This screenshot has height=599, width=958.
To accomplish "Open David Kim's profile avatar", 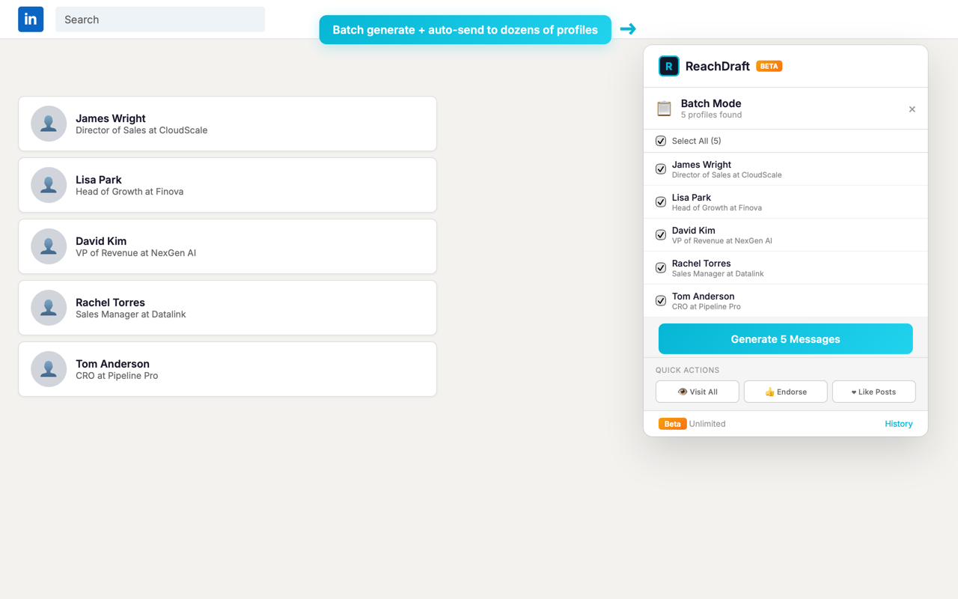I will [x=49, y=246].
